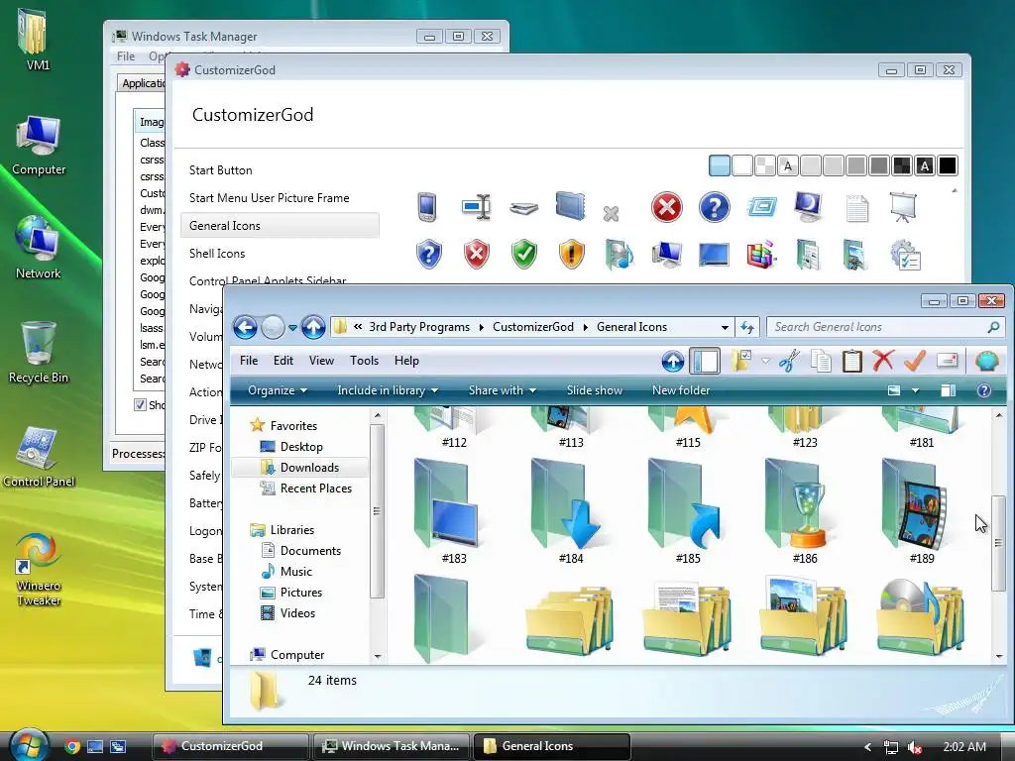
Task: Open the address bar history dropdown arrow
Action: [x=725, y=327]
